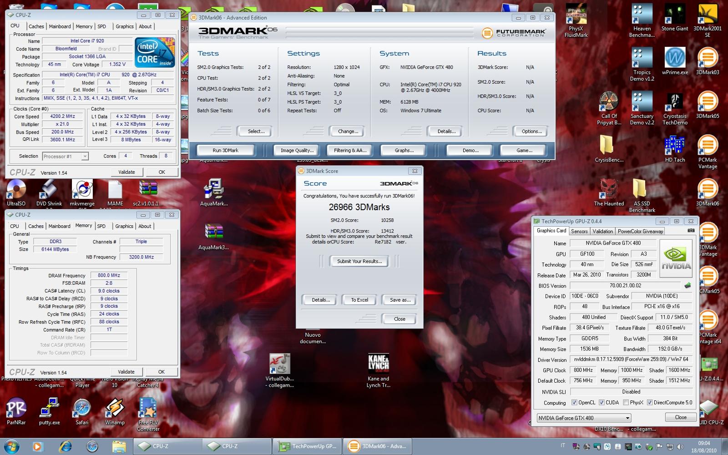Open the Stone Giant desktop icon
The height and width of the screenshot is (455, 728).
pos(675,17)
